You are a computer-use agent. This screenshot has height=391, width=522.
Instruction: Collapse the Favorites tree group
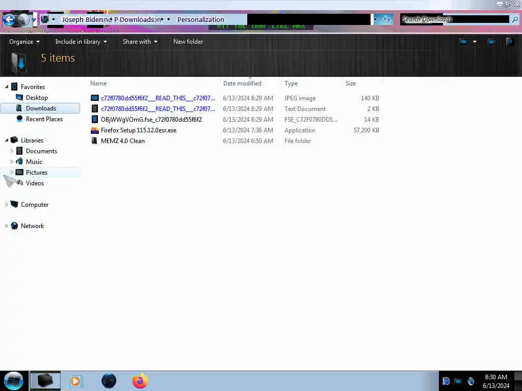tap(7, 87)
